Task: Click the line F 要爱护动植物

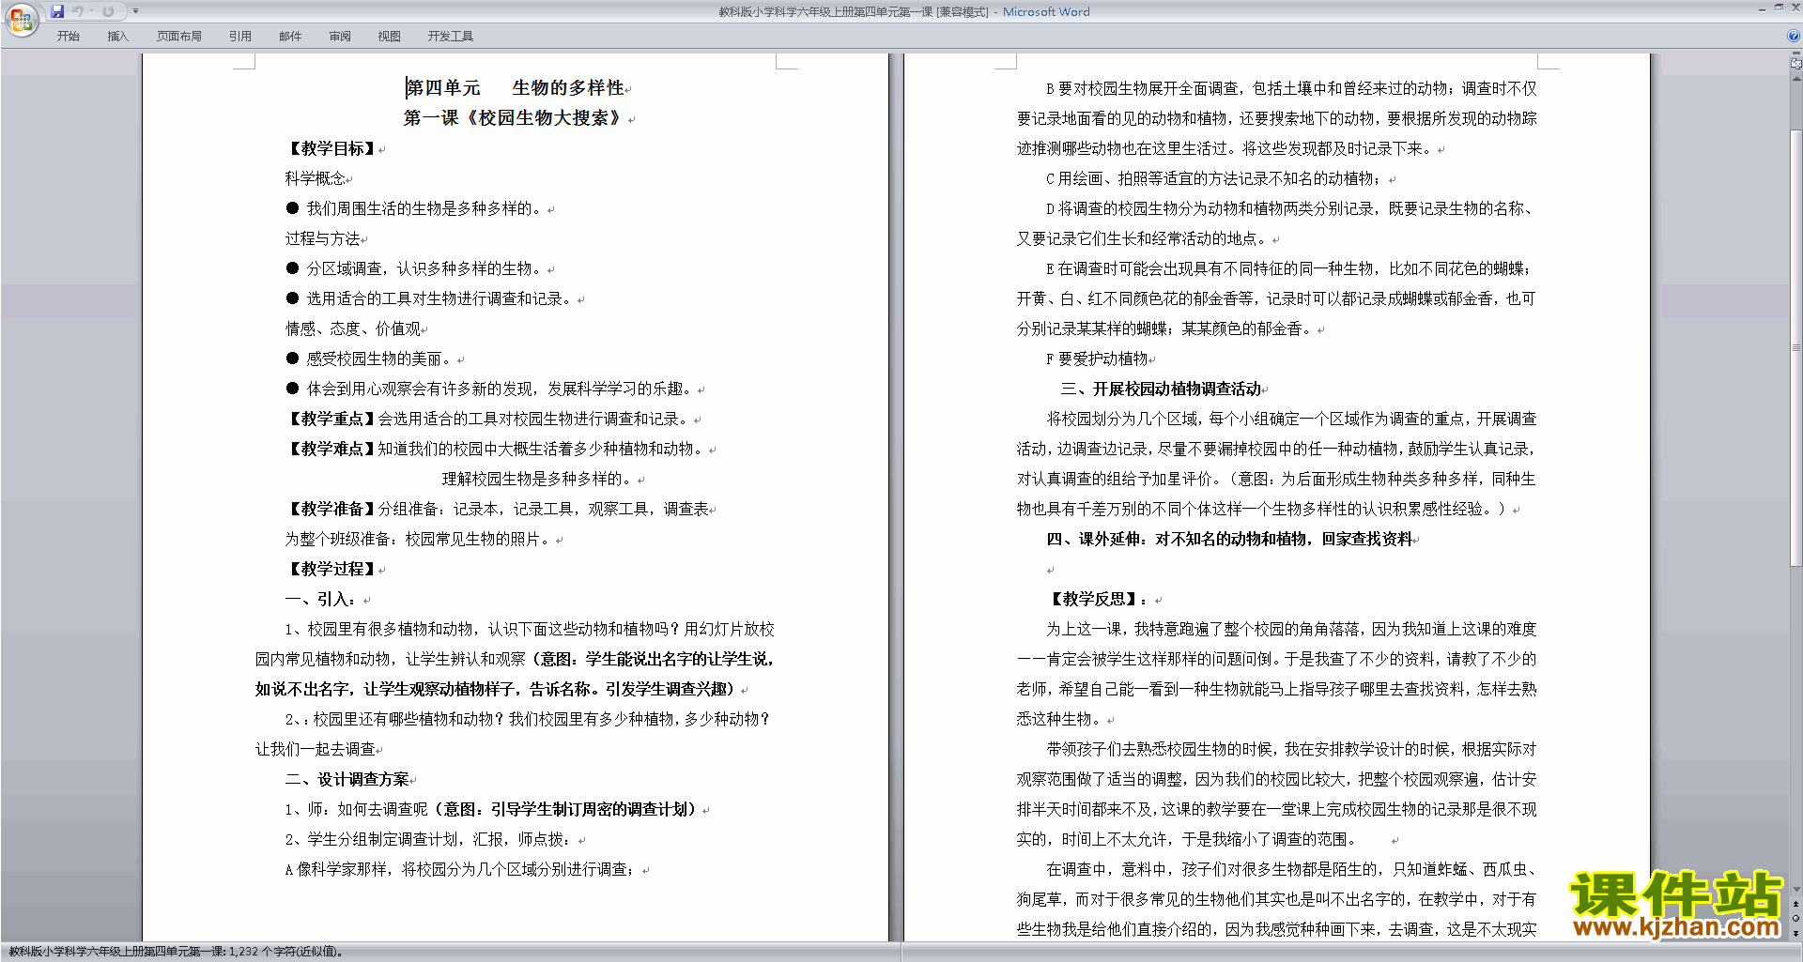Action: point(1097,359)
